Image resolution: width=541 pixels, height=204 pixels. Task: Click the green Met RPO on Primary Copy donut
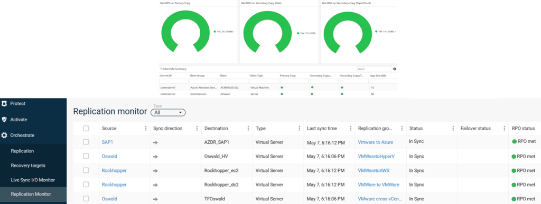pyautogui.click(x=184, y=32)
